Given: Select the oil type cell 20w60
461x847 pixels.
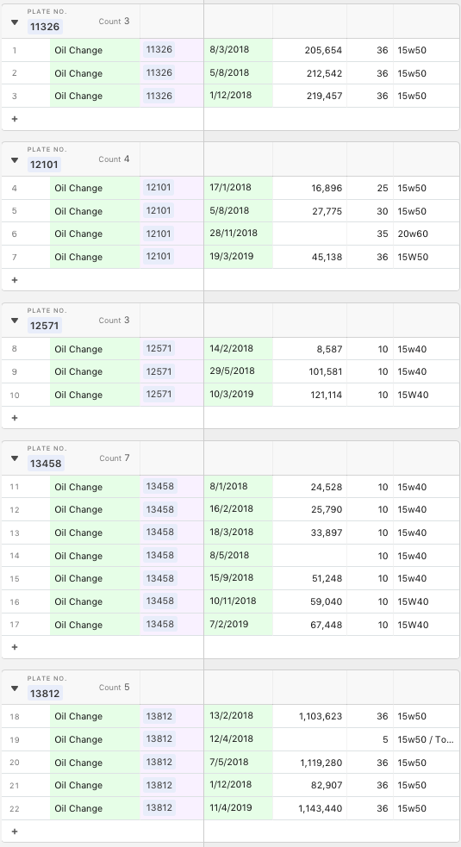Looking at the screenshot, I should click(x=426, y=234).
